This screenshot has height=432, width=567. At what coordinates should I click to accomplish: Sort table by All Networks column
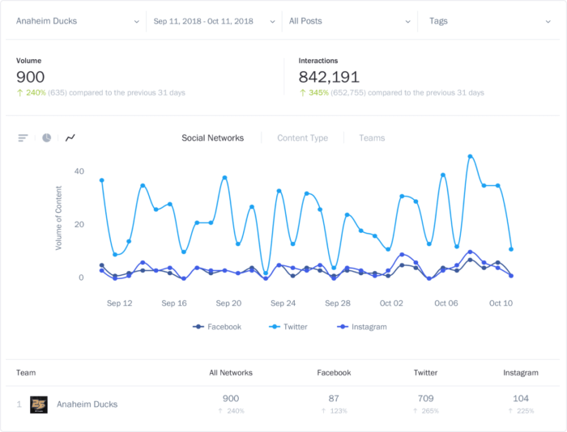pos(230,373)
